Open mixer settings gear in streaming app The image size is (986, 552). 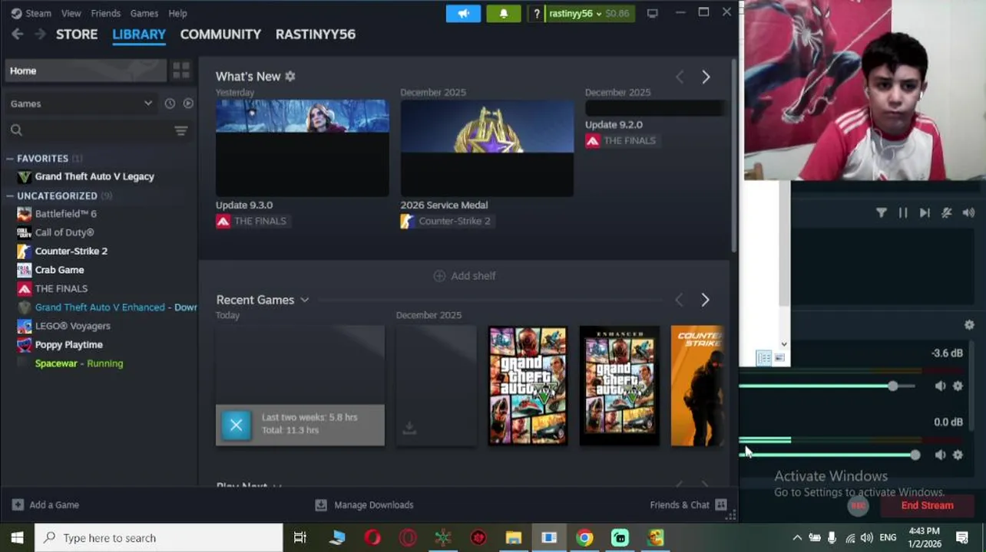click(x=969, y=325)
